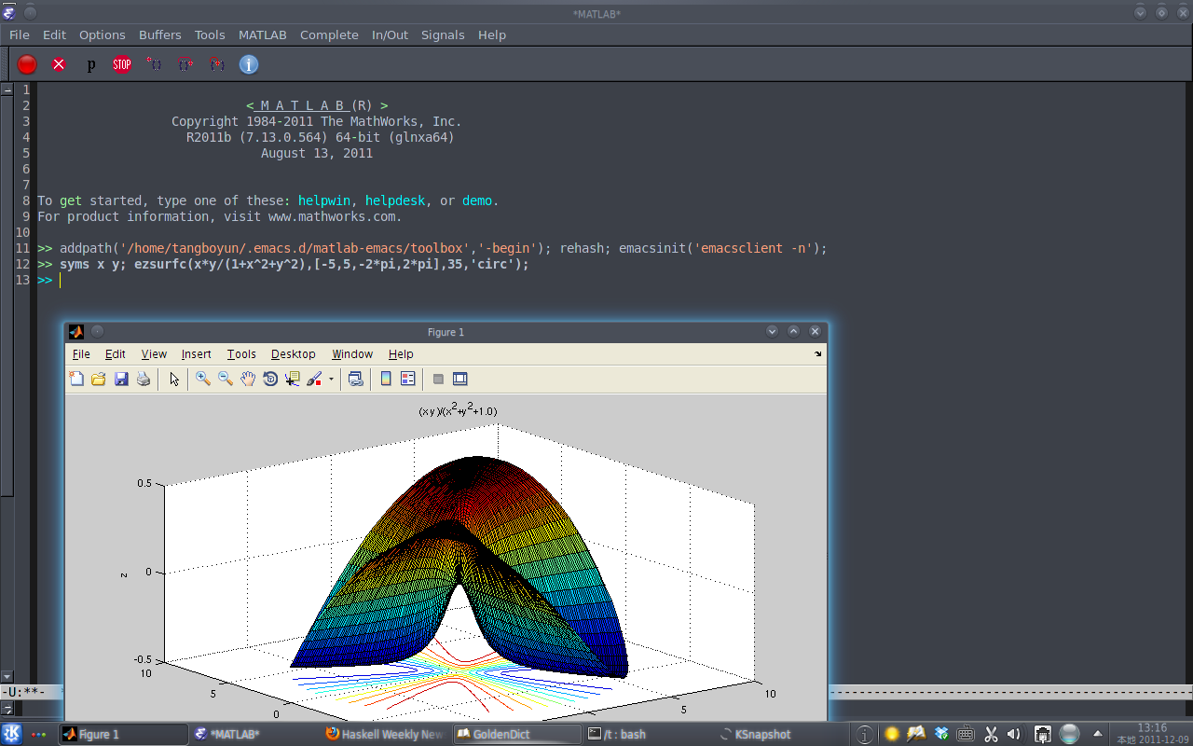Select the Data Cursor tool
Screen dimensions: 1193x746
tap(293, 379)
